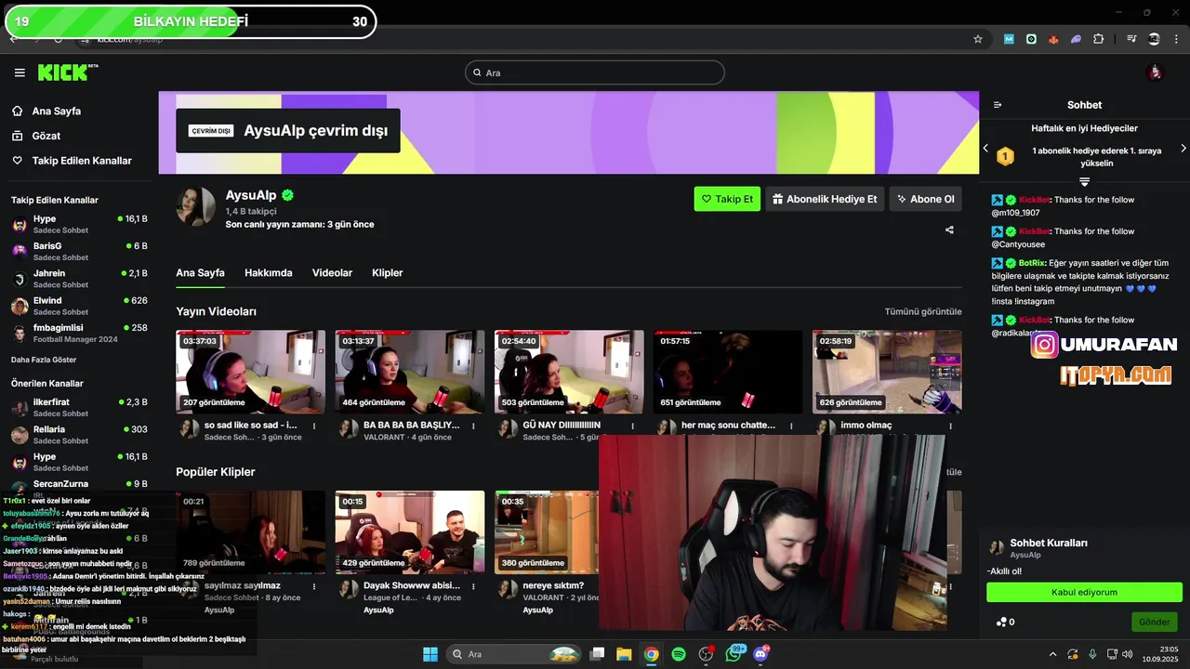The image size is (1190, 669).
Task: Click the AysuAlp profile picture
Action: tap(196, 206)
